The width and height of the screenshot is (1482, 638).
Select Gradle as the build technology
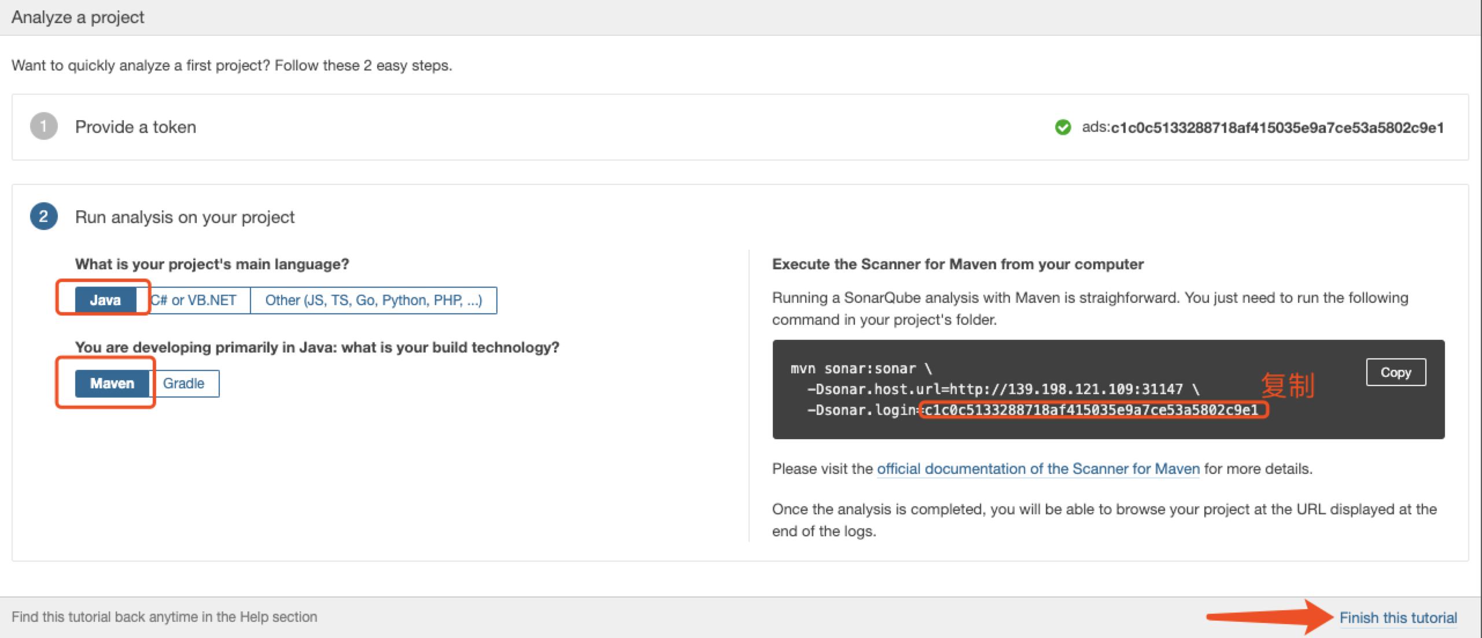[184, 383]
